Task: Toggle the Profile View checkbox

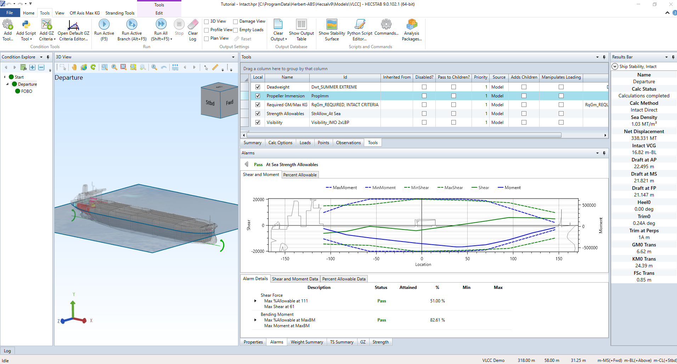Action: [206, 30]
